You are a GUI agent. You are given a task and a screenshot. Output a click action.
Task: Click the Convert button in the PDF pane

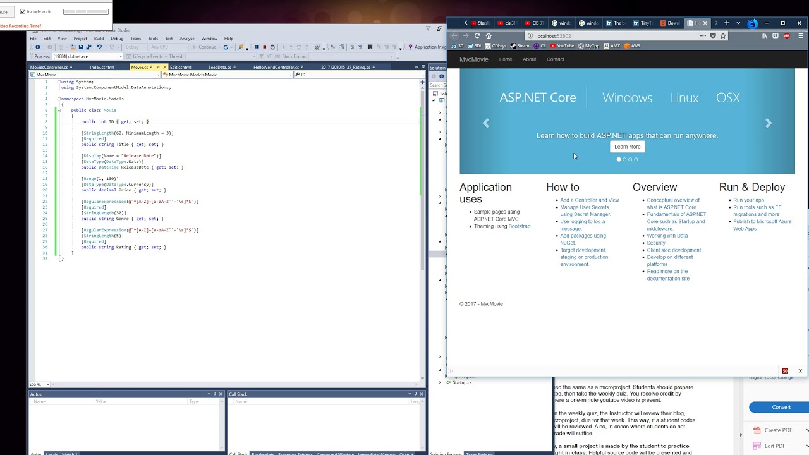[781, 407]
